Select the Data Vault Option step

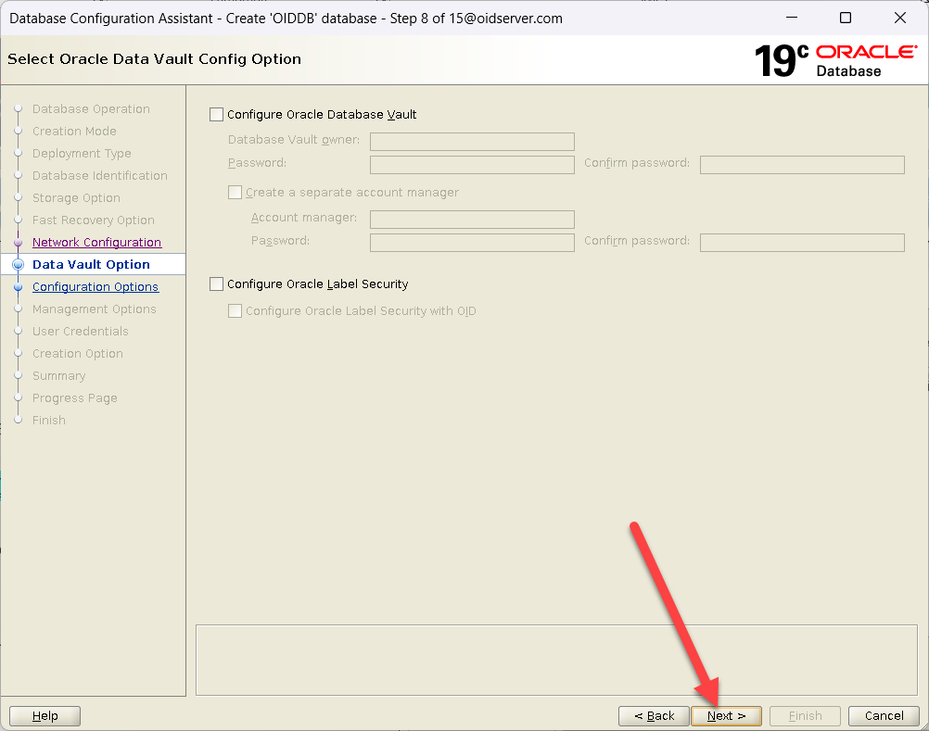[x=91, y=265]
